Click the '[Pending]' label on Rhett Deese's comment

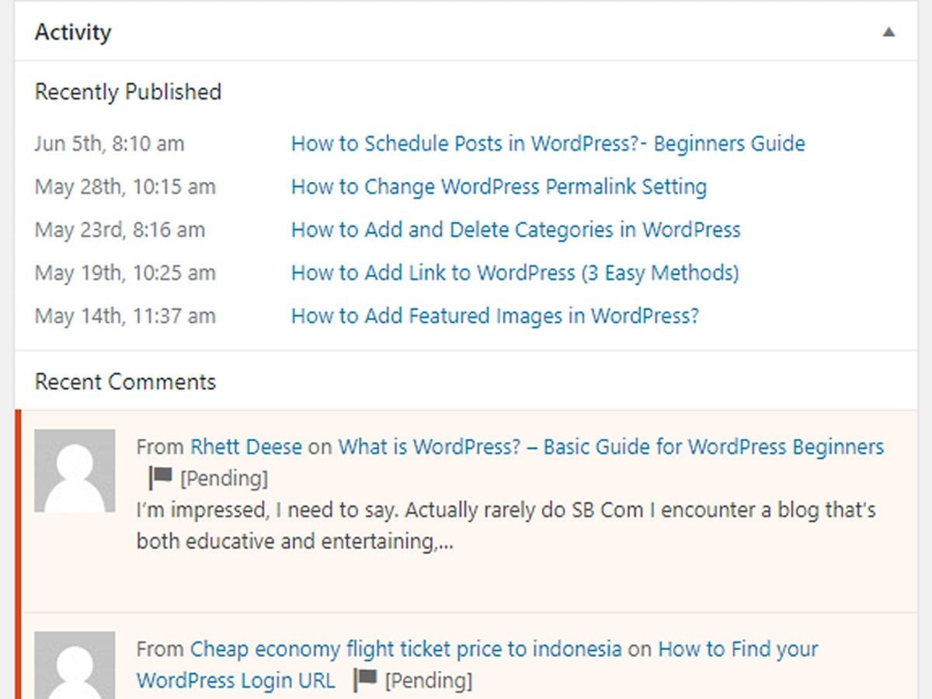(224, 478)
